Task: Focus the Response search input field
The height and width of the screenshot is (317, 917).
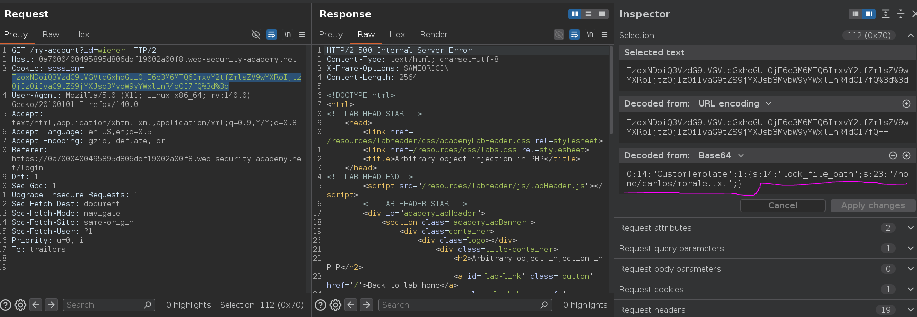Action: (x=465, y=305)
